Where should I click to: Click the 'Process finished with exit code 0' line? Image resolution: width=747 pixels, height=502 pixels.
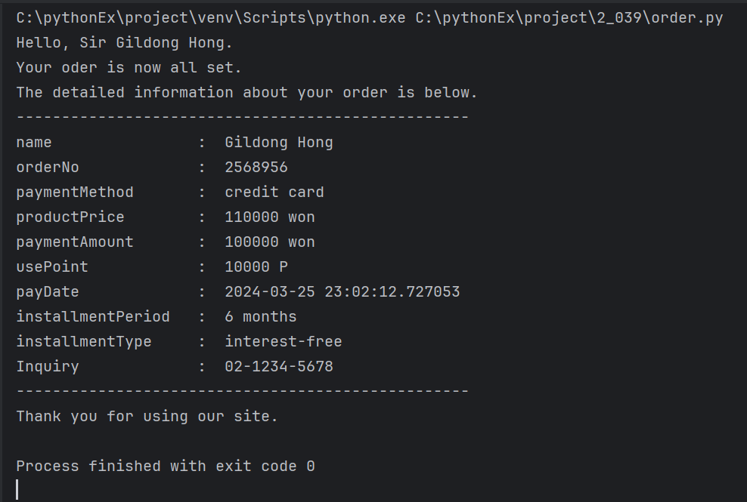[x=166, y=467]
